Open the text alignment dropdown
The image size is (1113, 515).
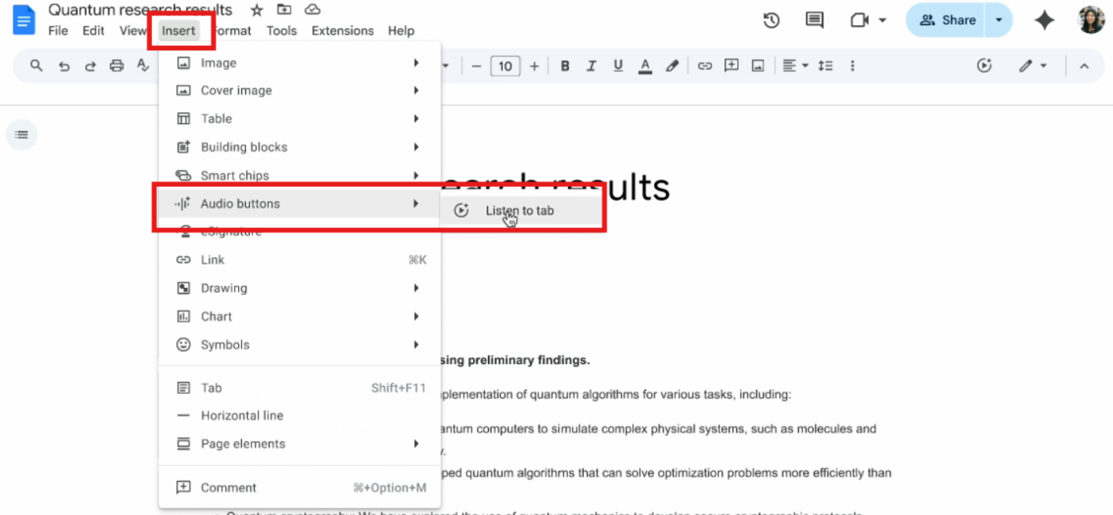click(795, 66)
